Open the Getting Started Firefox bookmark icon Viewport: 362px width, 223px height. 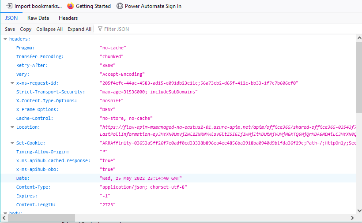click(71, 6)
